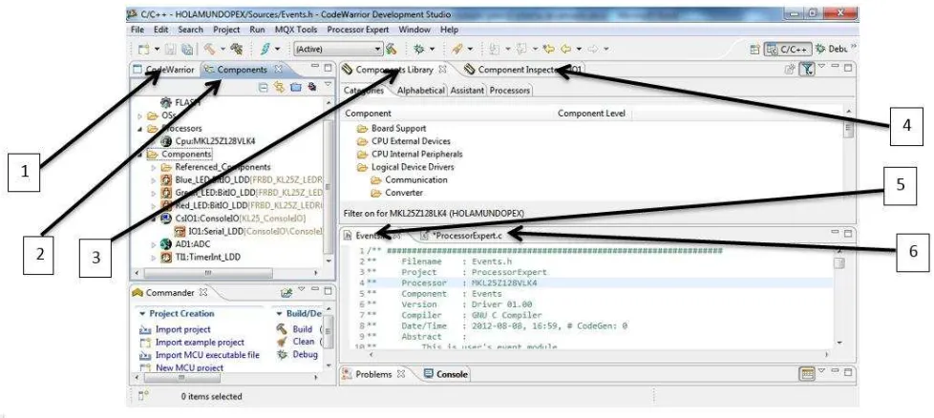Switch to the Console tab
The width and height of the screenshot is (934, 418).
coord(447,374)
